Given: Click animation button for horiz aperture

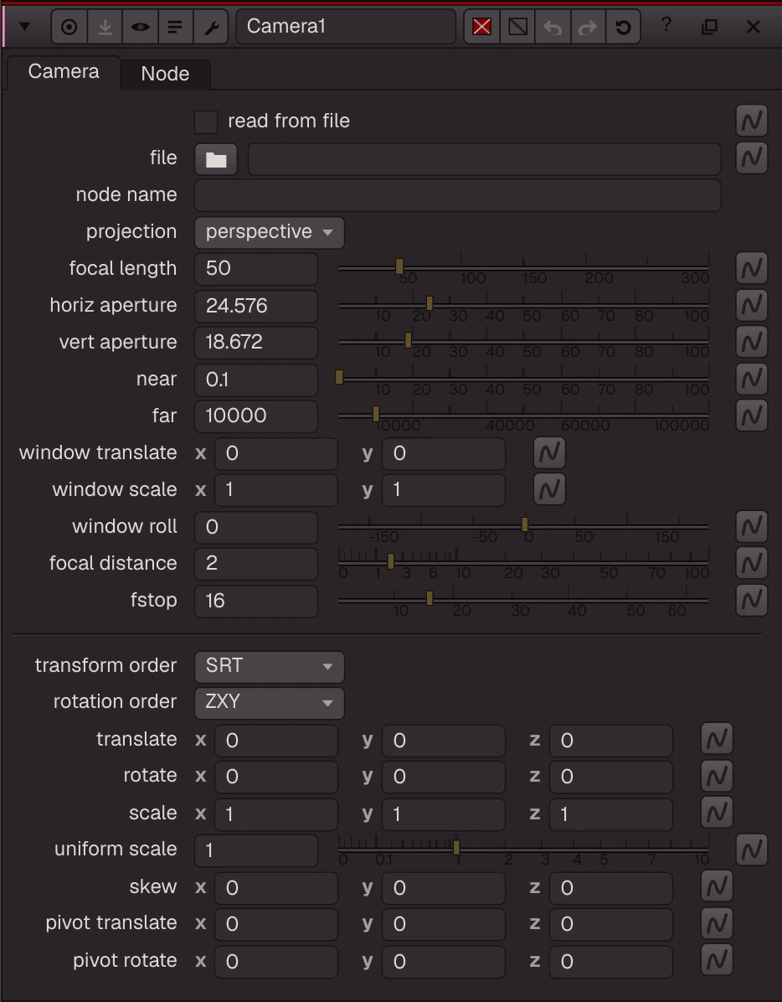Looking at the screenshot, I should point(751,306).
